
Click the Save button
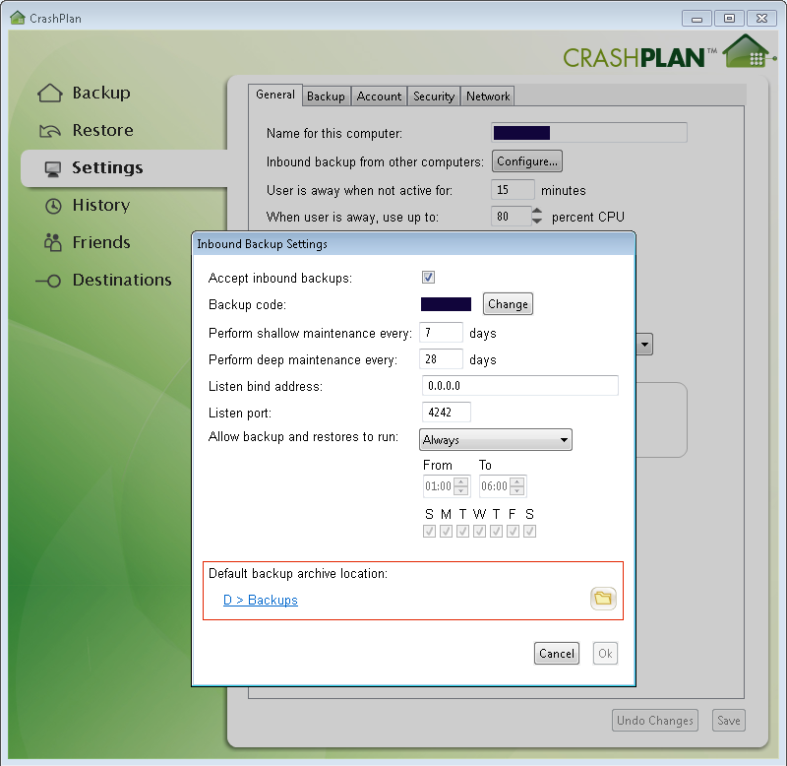tap(729, 721)
